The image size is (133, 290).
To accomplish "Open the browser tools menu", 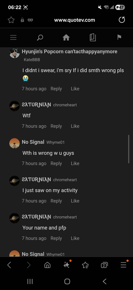I will click(123, 265).
